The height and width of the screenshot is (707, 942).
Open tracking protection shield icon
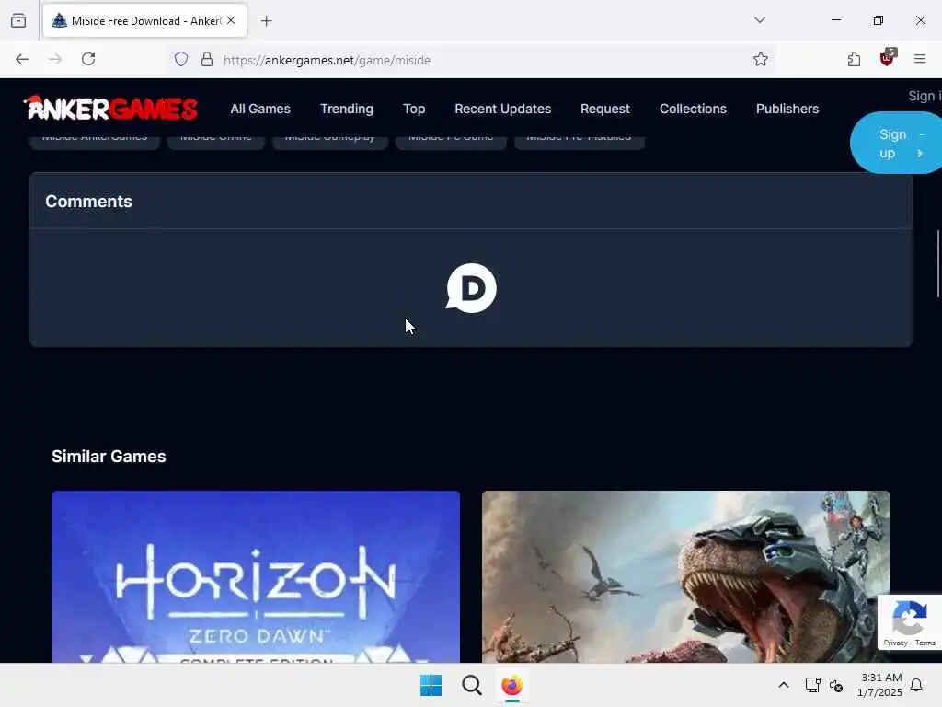pos(181,60)
